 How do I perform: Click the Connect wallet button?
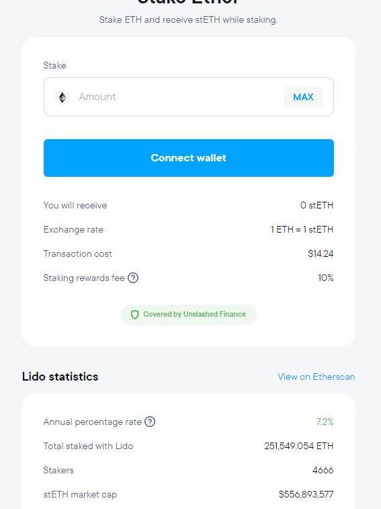coord(189,158)
